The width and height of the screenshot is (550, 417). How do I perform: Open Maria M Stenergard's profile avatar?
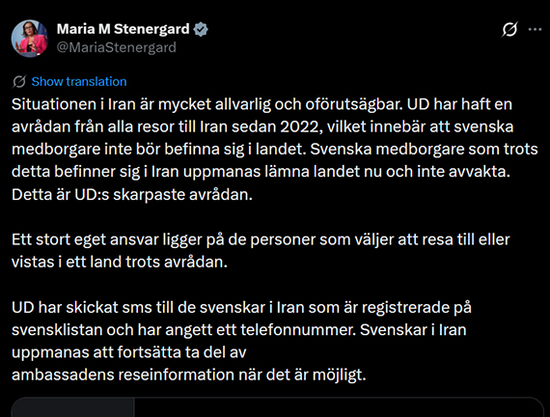tap(30, 39)
